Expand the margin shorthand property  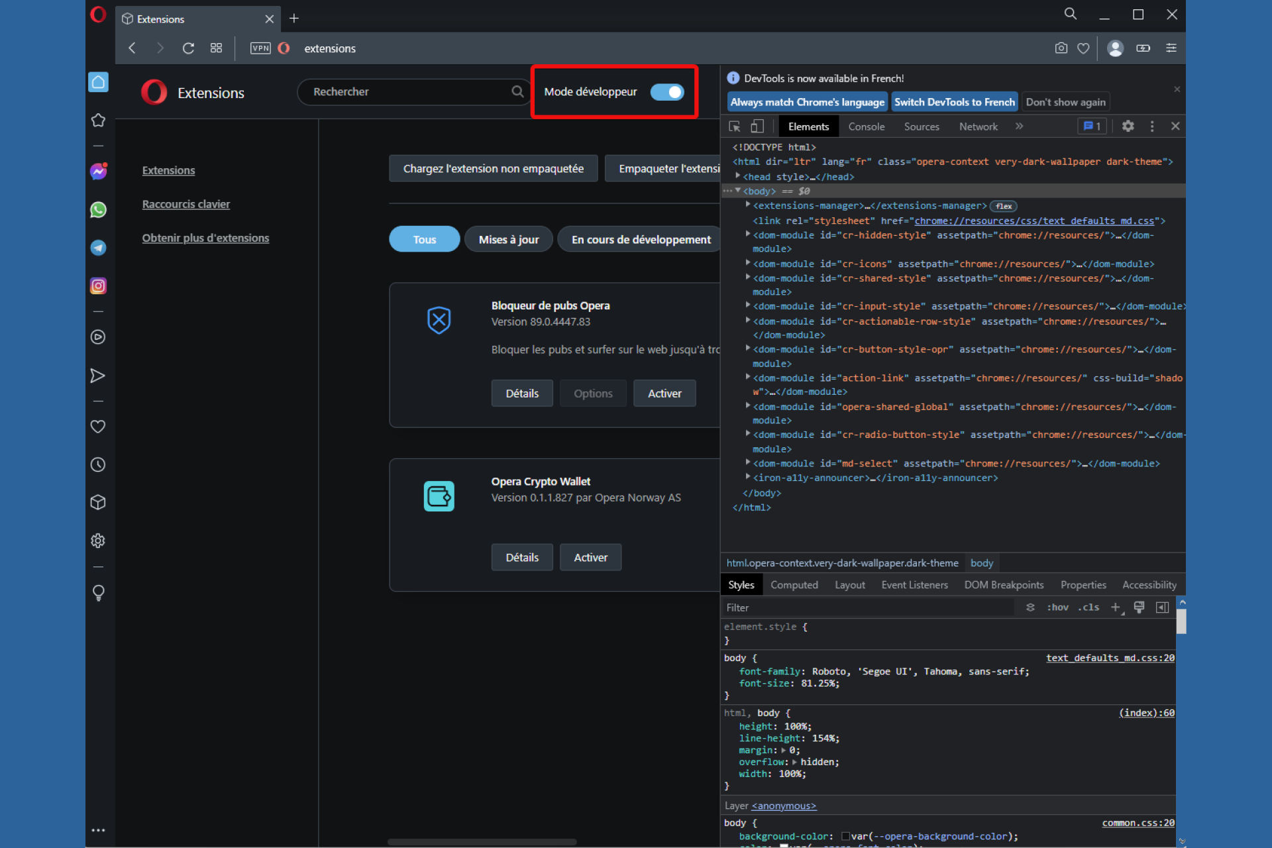point(783,751)
